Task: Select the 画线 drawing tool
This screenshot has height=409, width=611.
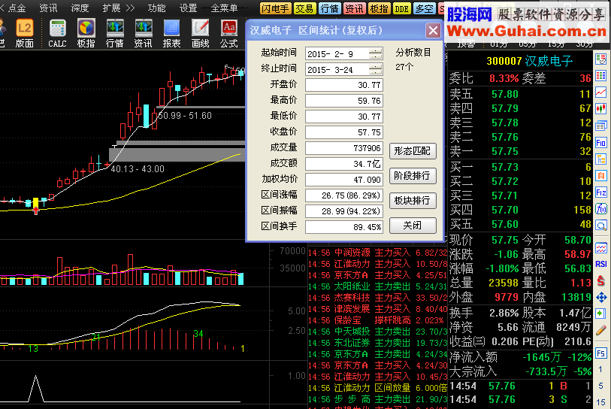Action: [x=201, y=34]
